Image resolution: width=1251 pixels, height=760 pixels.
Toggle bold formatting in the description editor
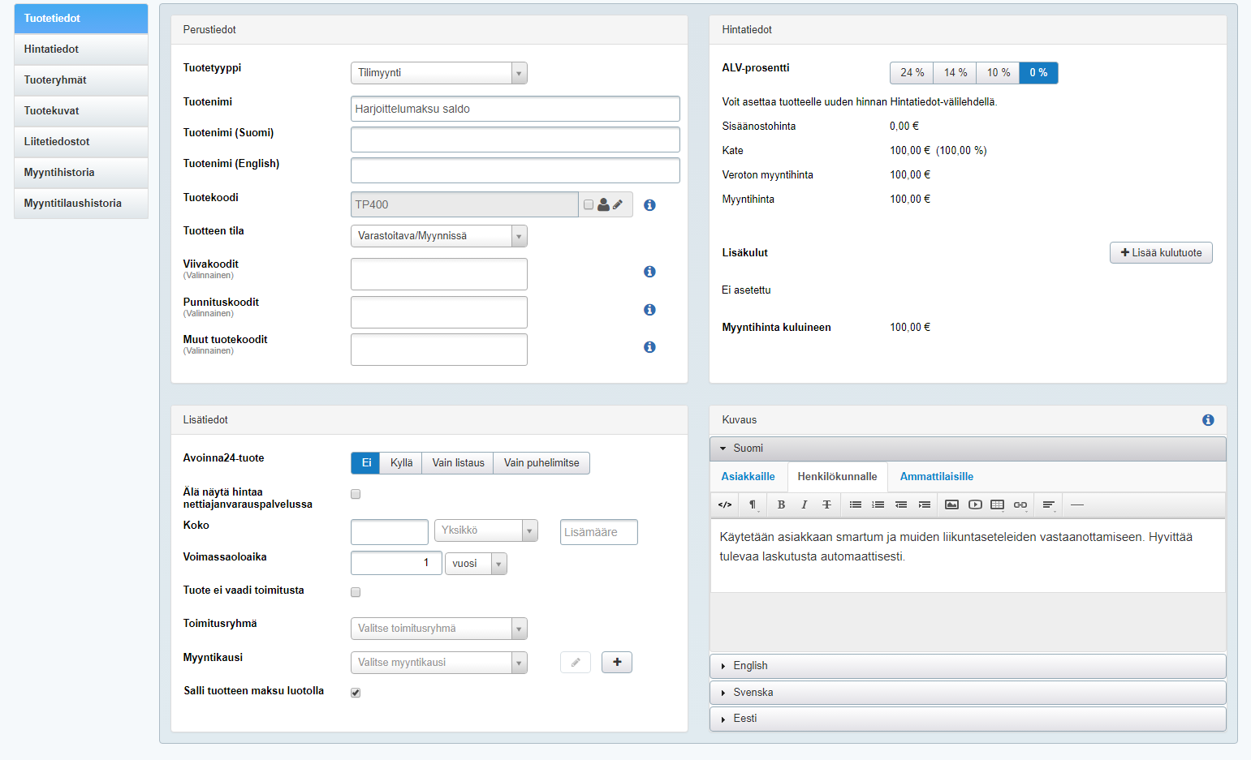tap(781, 505)
